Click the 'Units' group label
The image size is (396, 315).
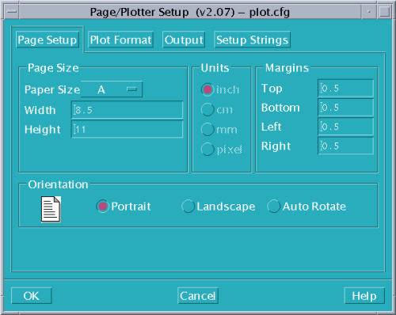pyautogui.click(x=215, y=68)
